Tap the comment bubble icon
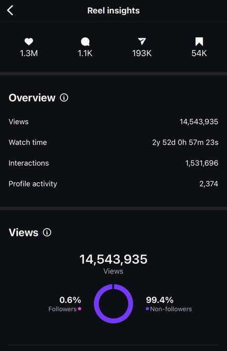 (x=85, y=42)
